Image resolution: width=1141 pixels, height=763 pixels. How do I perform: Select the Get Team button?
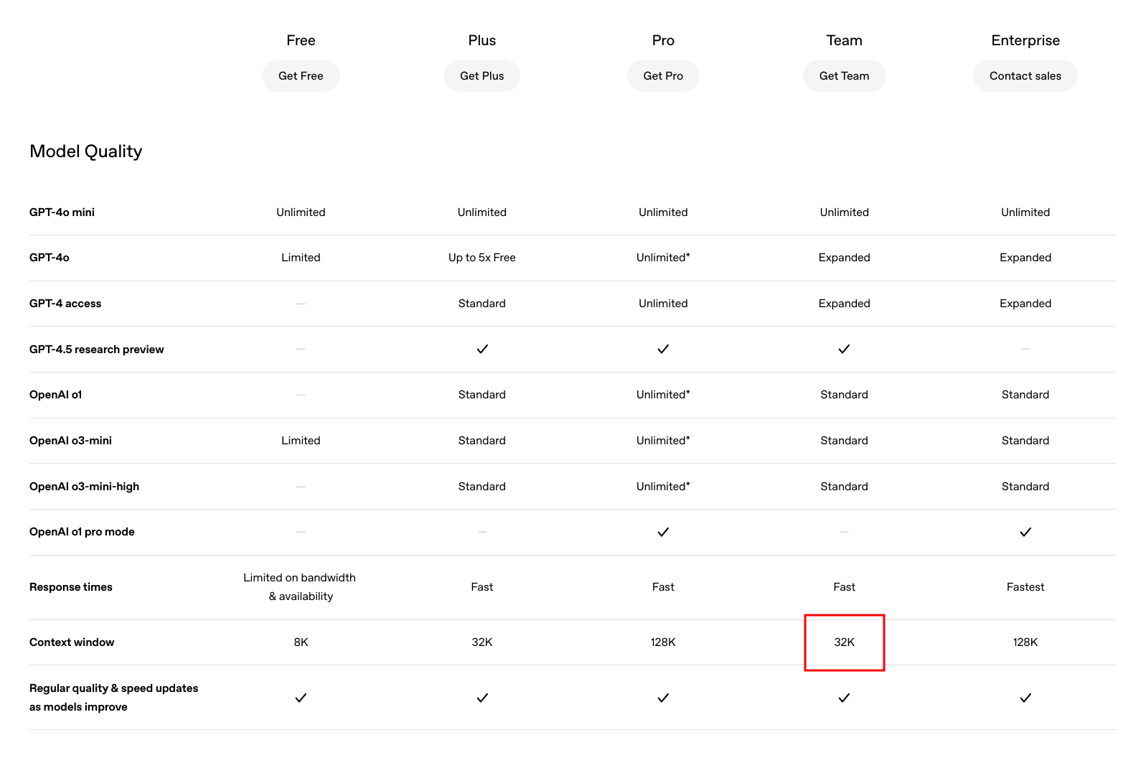[x=844, y=76]
